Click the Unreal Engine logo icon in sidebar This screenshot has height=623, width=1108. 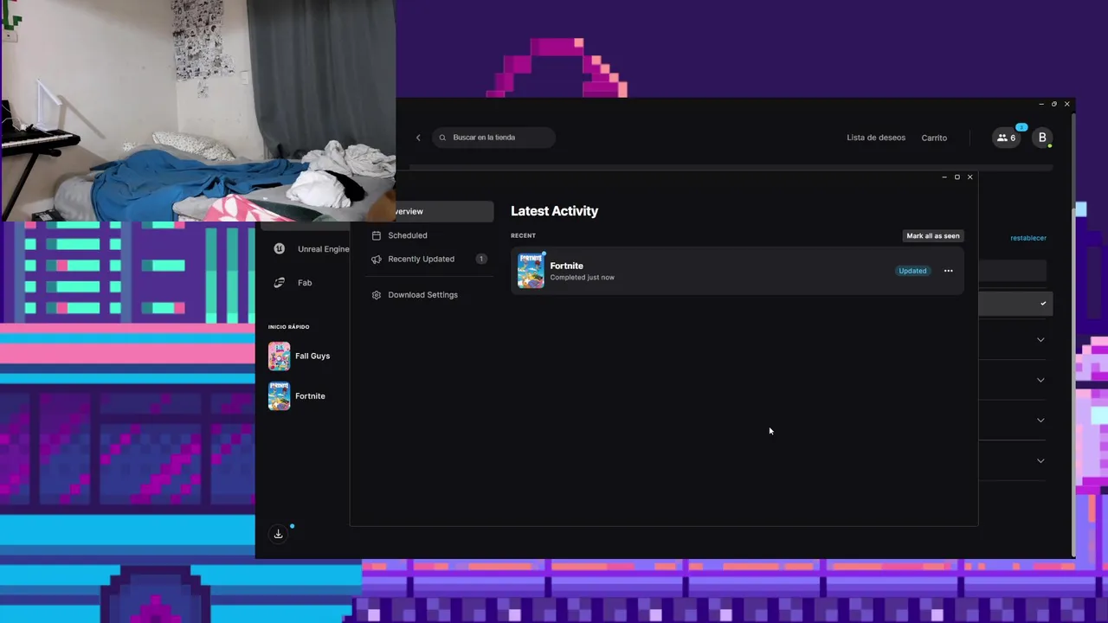[280, 249]
